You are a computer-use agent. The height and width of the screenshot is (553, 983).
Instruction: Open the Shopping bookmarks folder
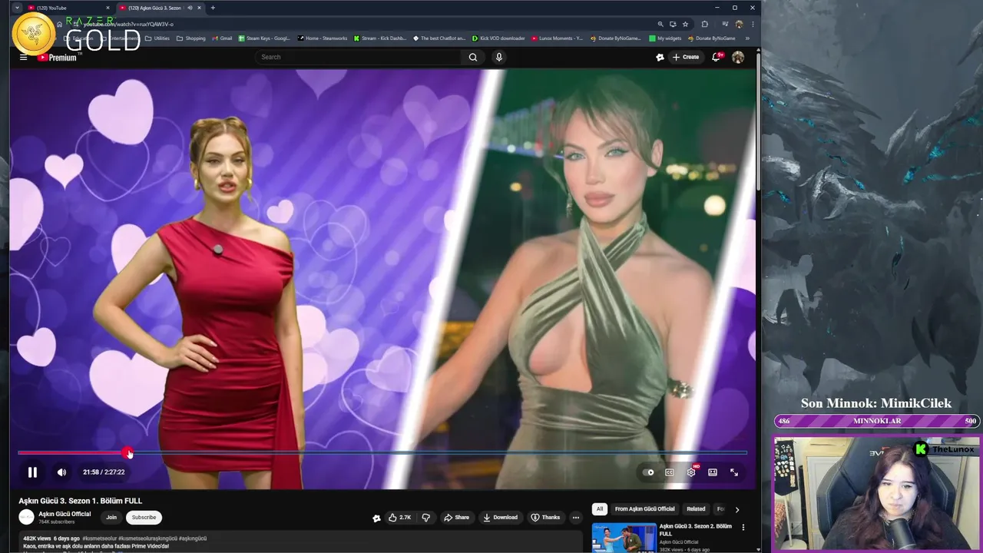click(191, 38)
